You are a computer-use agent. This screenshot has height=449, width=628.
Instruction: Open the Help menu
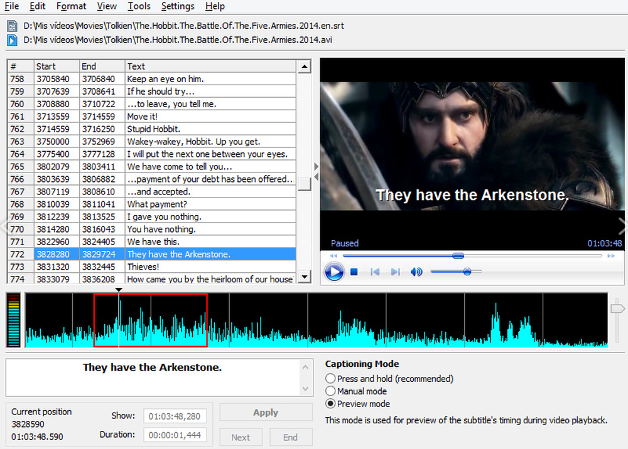[215, 6]
